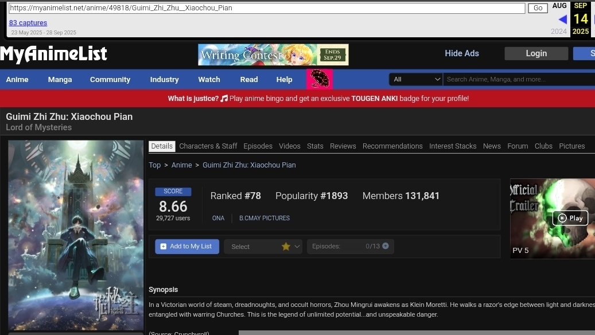Click the Wayback previous capture blue arrow
Screen dimensions: 595x335
point(562,20)
